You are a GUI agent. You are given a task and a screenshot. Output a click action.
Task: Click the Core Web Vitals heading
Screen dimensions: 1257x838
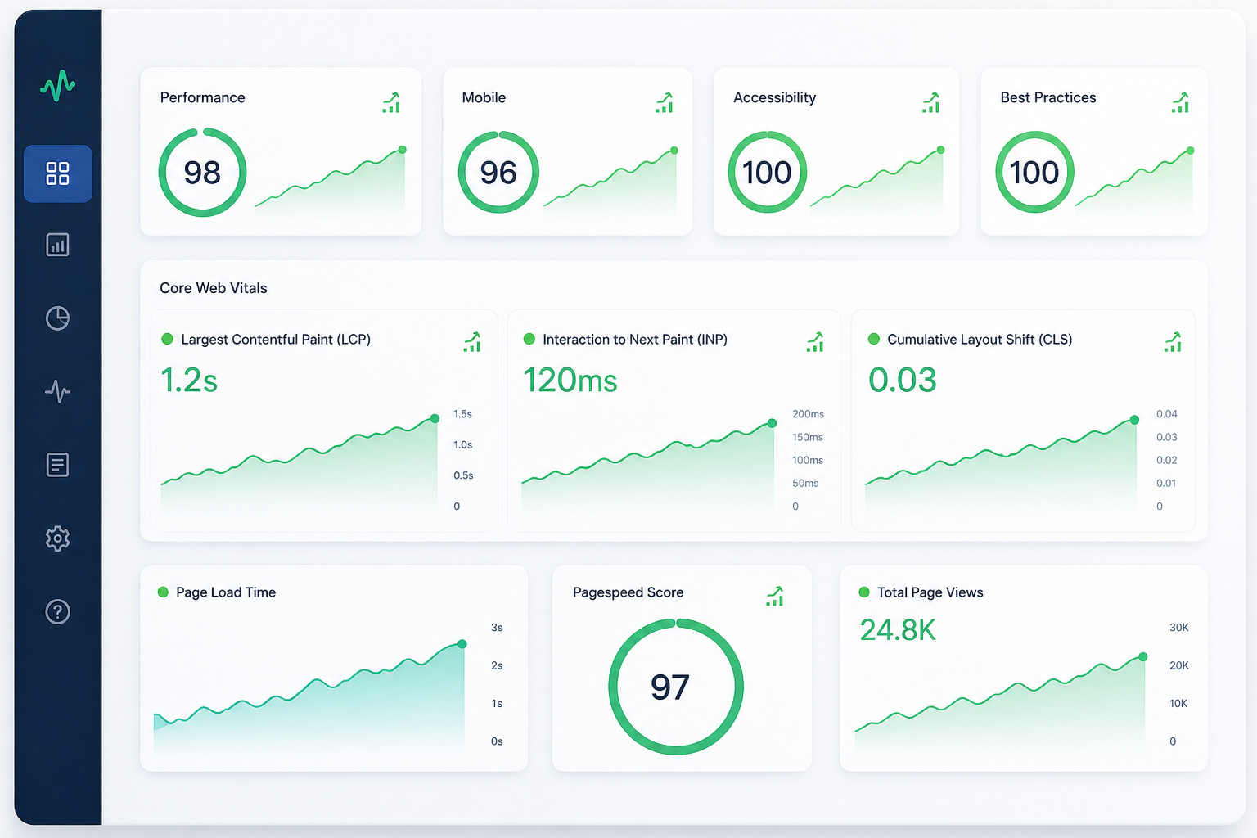[x=214, y=288]
